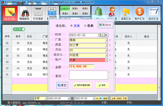The height and width of the screenshot is (106, 163).
Task: Expand the 月份 dropdown list
Action: 106,50
